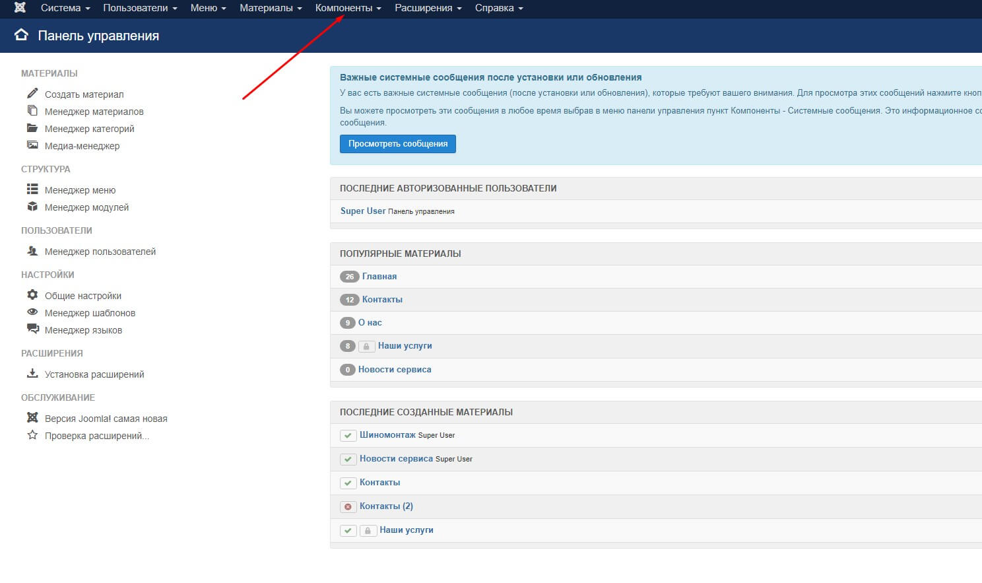Viewport: 982px width, 583px height.
Task: Click the download icon for Установка расширений
Action: pos(32,374)
